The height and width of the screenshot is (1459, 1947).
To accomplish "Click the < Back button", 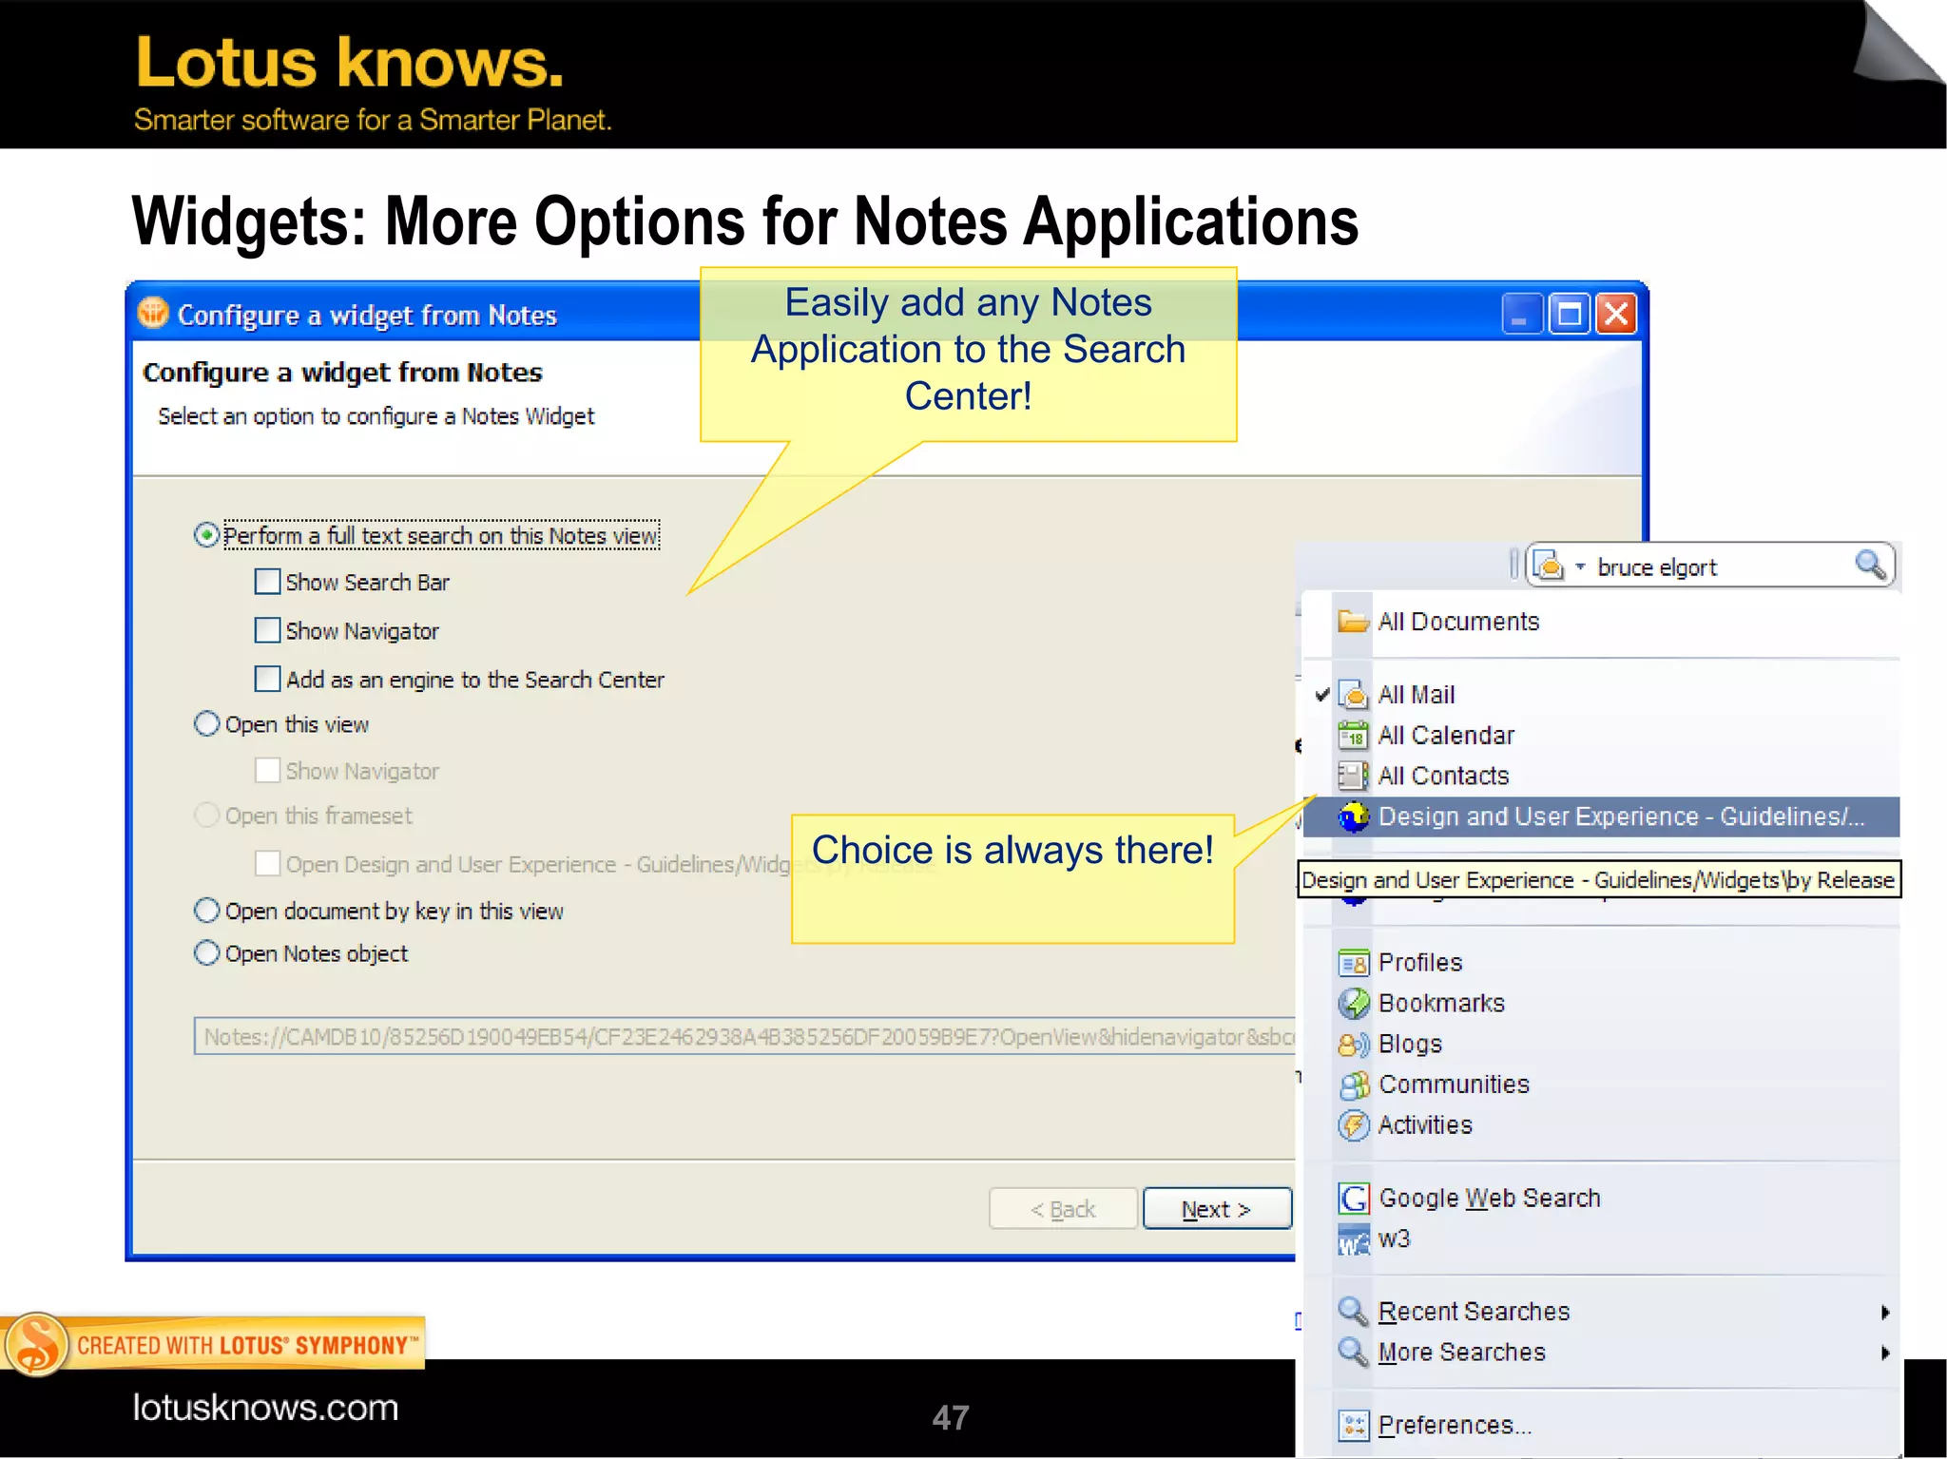I will coord(1063,1209).
